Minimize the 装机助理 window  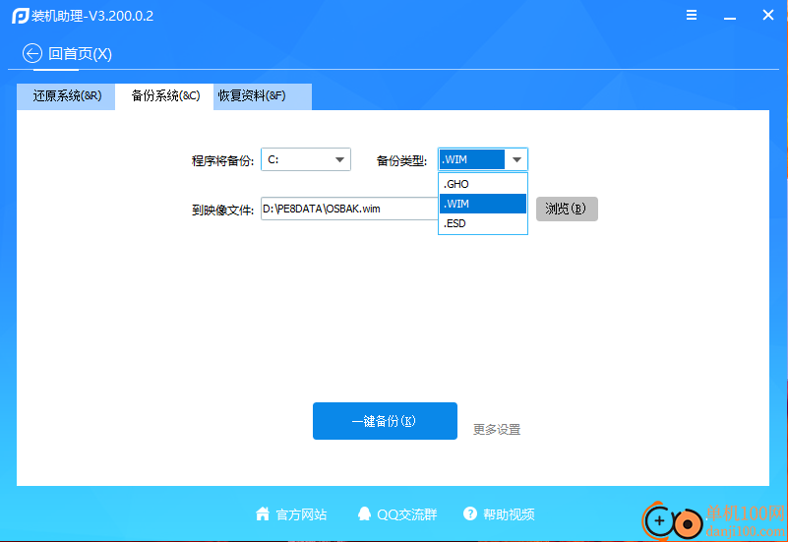tap(730, 17)
